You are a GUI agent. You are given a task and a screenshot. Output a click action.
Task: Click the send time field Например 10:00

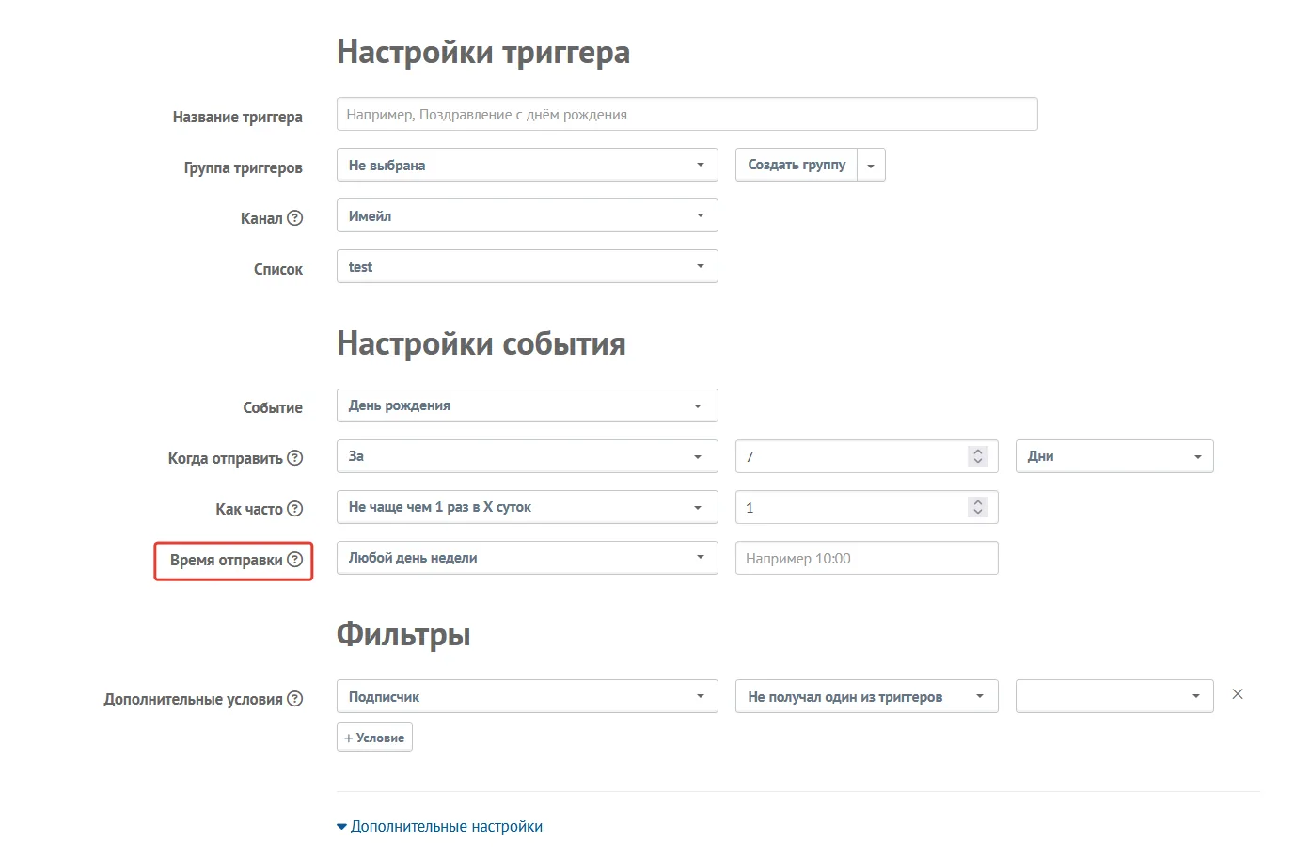click(867, 558)
